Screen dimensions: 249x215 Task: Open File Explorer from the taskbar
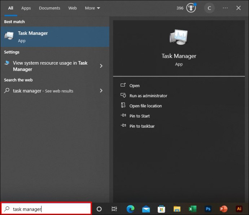tap(177, 209)
